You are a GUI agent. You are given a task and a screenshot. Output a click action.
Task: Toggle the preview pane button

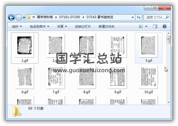point(155,26)
